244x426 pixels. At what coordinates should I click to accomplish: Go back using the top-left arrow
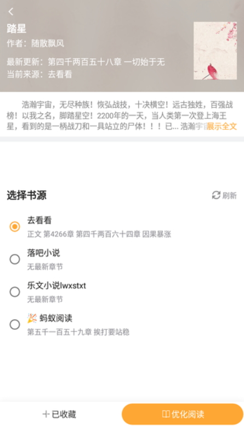(11, 12)
